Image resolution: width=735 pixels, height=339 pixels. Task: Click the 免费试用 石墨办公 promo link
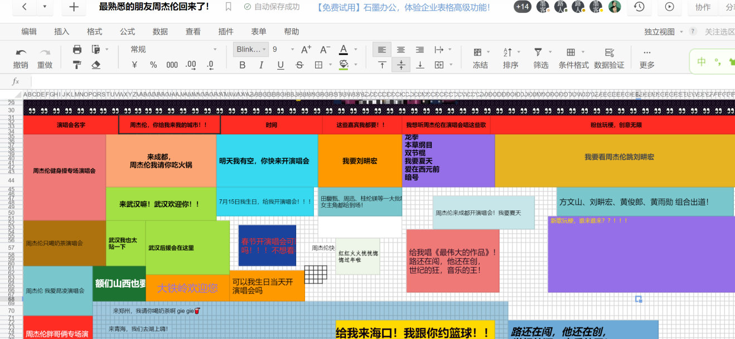(x=403, y=7)
